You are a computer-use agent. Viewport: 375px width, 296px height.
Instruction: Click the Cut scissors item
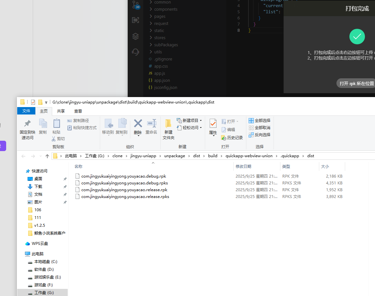58,139
